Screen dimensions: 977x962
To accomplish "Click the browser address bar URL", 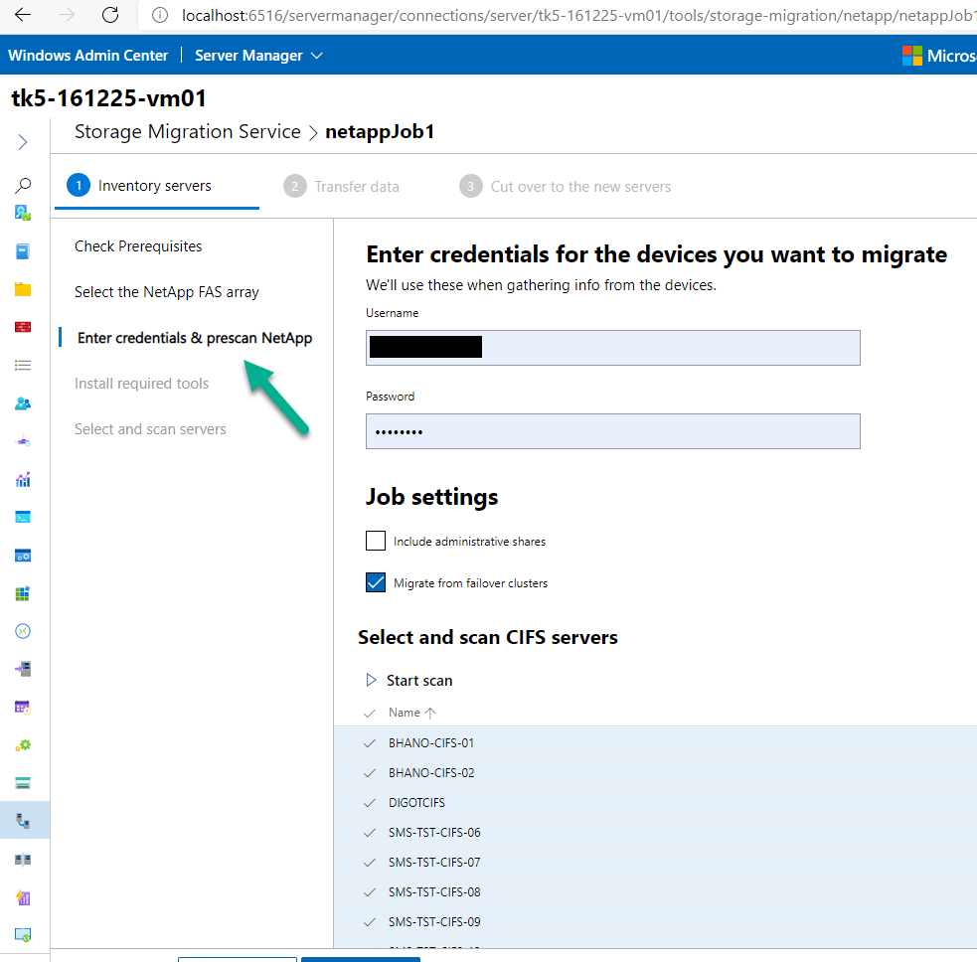I will (578, 15).
